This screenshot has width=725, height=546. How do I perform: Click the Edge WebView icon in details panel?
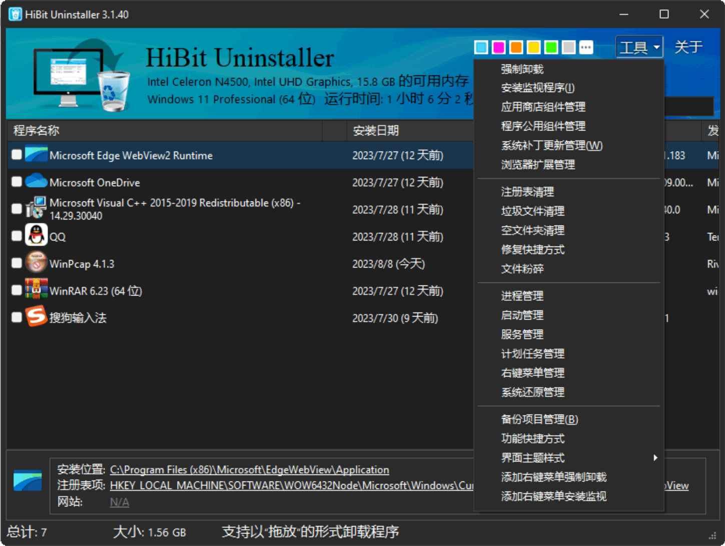pyautogui.click(x=28, y=480)
